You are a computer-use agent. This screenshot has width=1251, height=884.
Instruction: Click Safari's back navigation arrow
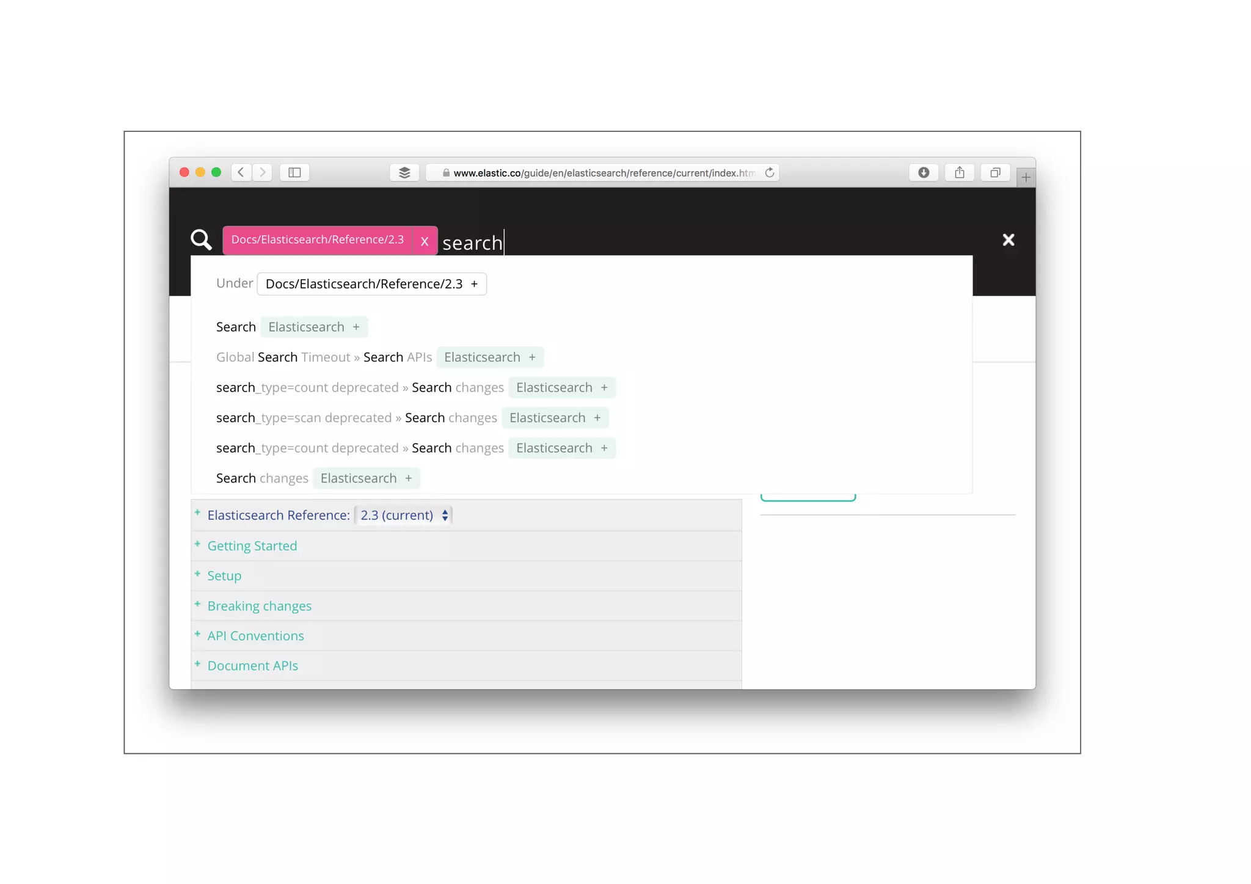pyautogui.click(x=241, y=173)
